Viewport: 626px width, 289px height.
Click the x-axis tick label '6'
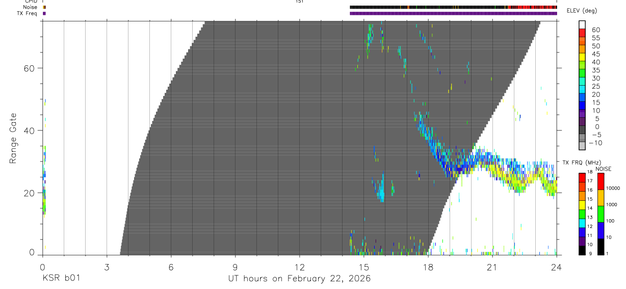[171, 267]
